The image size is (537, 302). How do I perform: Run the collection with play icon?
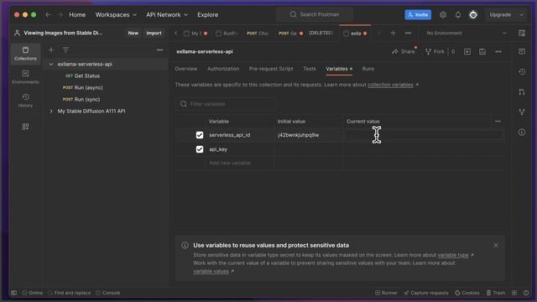point(467,52)
